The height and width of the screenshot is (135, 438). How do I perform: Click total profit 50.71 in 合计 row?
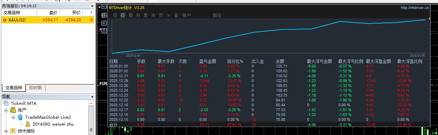(x=204, y=125)
